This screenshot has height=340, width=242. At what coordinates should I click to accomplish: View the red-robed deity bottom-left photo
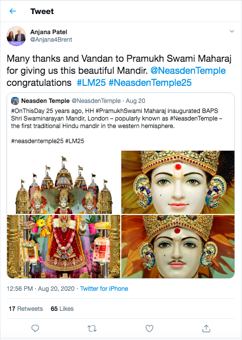(64, 247)
